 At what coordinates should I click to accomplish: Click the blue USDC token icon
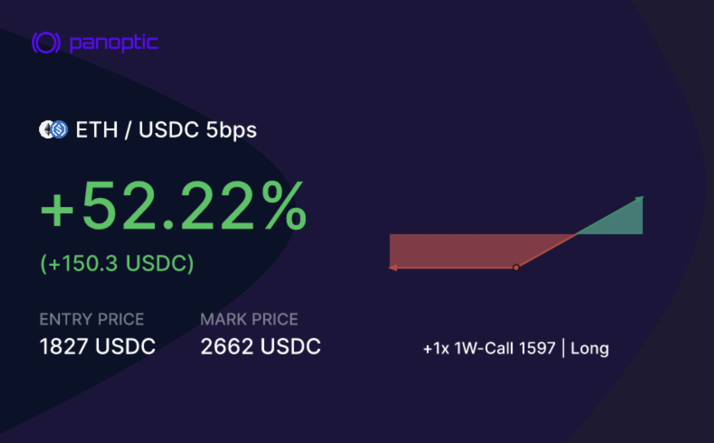(59, 130)
